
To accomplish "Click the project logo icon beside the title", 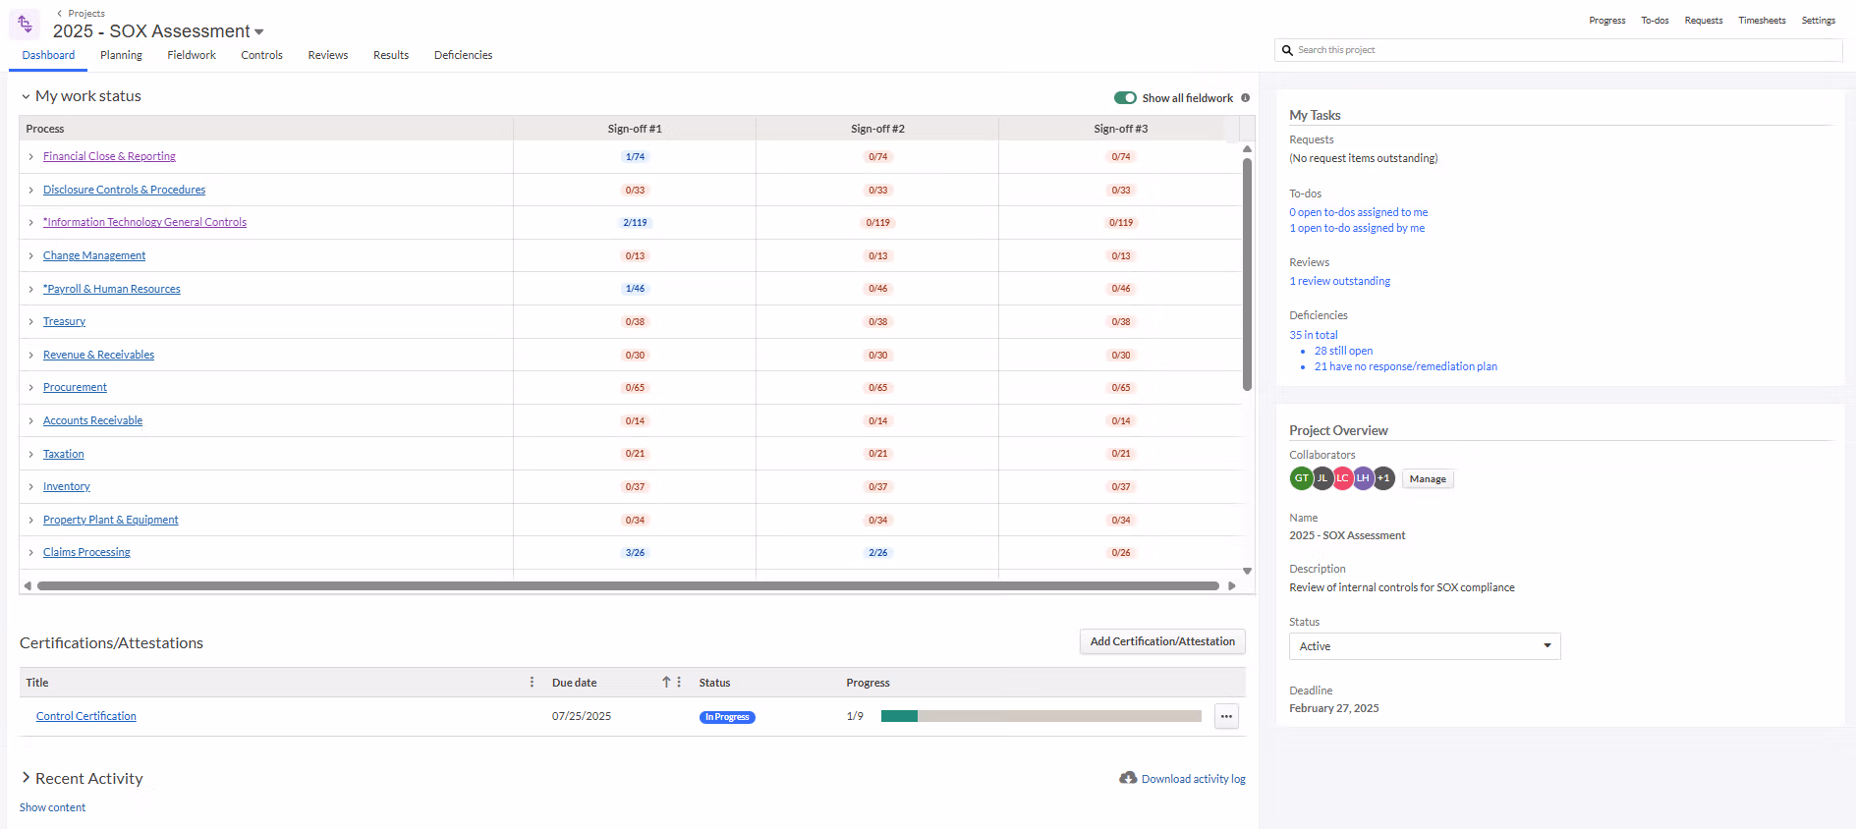I will [x=25, y=24].
